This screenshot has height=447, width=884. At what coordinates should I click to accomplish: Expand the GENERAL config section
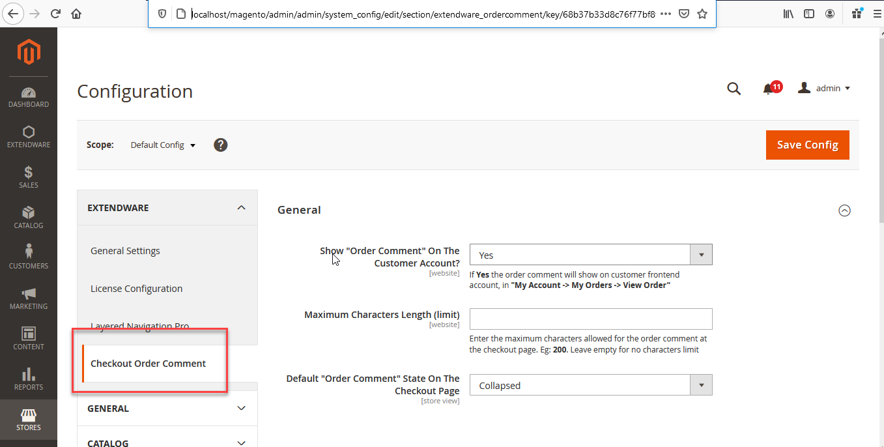point(167,409)
